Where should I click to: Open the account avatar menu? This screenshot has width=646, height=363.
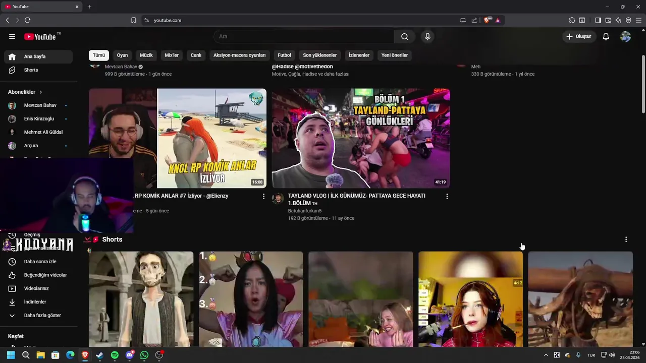tap(625, 37)
